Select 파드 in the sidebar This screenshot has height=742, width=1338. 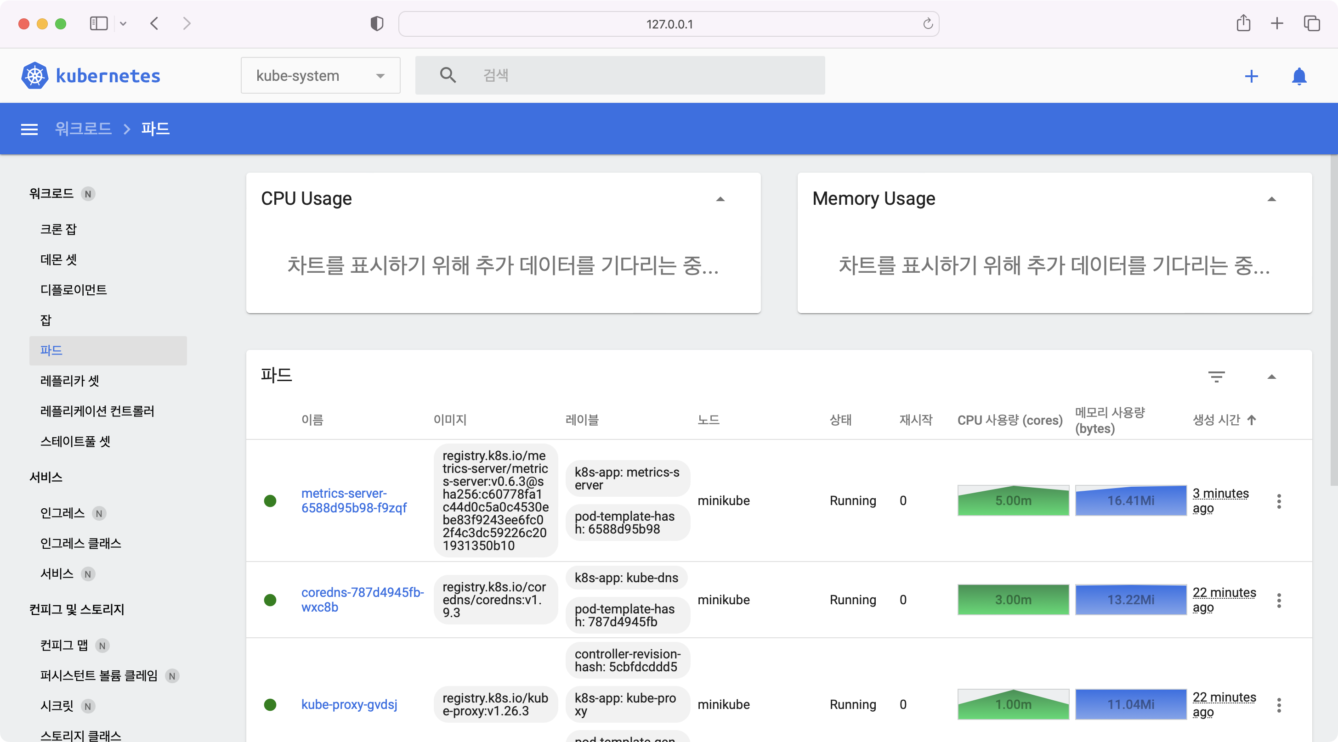pos(108,350)
